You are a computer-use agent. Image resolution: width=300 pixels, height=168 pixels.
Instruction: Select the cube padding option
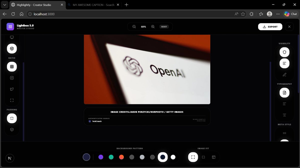pos(12,130)
